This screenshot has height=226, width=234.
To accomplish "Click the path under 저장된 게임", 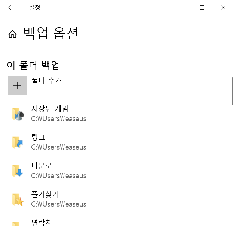I will tap(59, 119).
